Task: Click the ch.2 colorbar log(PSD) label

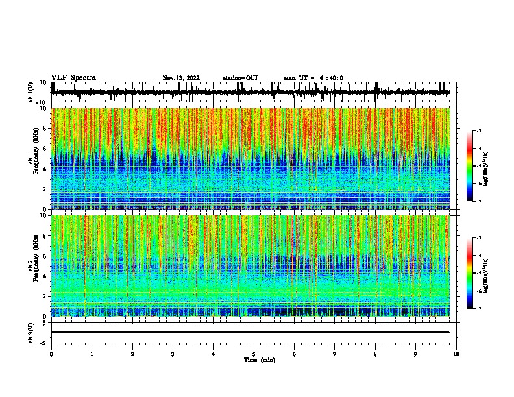Action: tap(485, 276)
